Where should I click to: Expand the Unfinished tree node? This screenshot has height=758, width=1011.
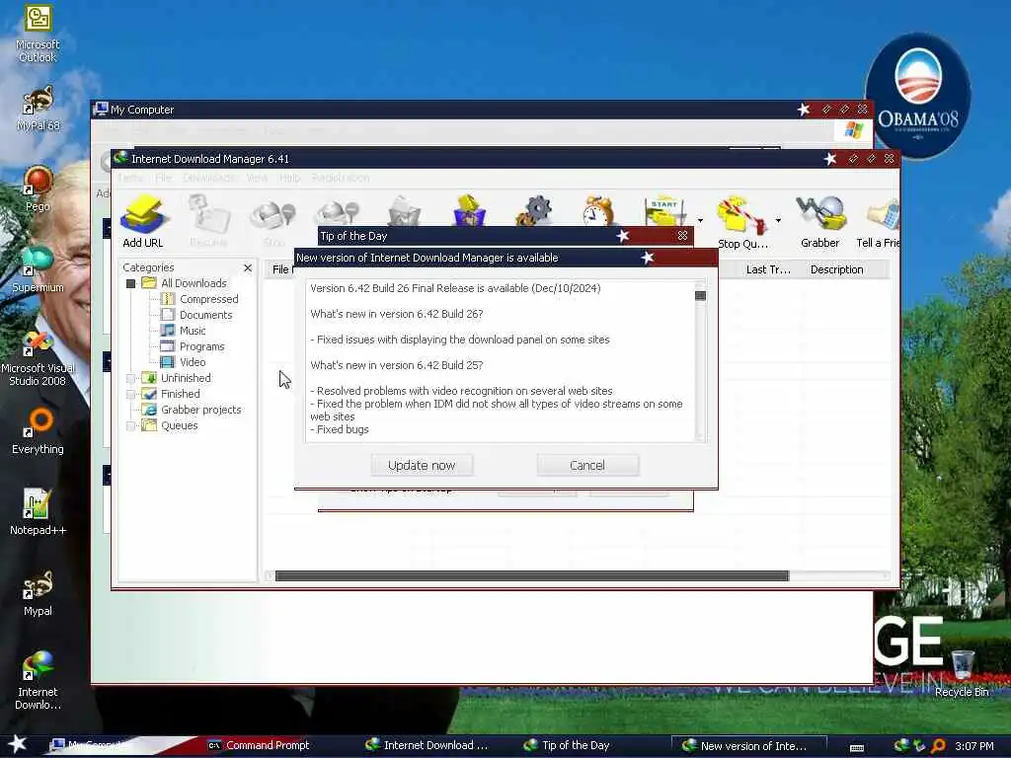coord(131,378)
